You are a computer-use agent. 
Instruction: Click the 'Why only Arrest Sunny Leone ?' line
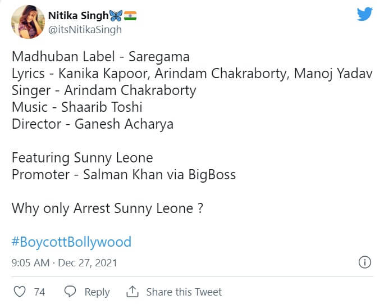coord(107,208)
